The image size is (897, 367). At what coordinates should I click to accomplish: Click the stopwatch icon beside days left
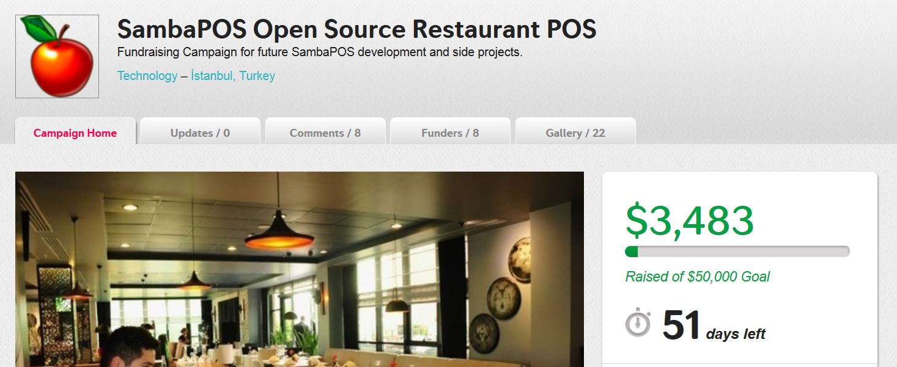coord(638,322)
